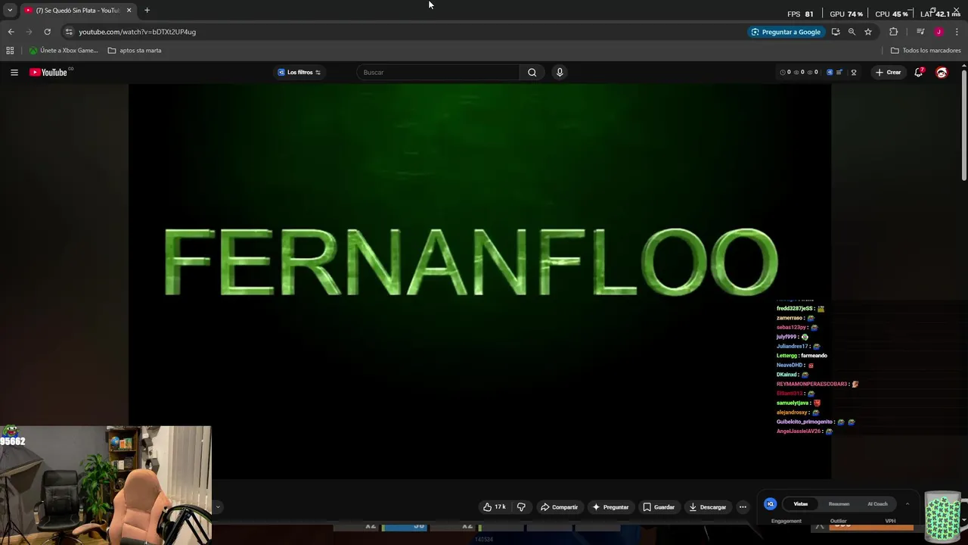Switch to the AI Coach tab
The height and width of the screenshot is (545, 968).
point(877,504)
